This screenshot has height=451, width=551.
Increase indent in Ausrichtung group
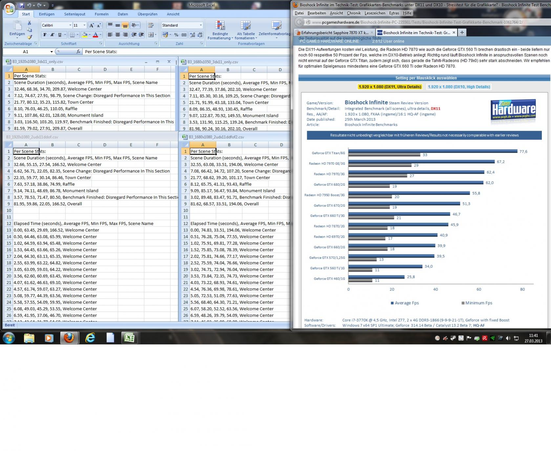click(141, 34)
